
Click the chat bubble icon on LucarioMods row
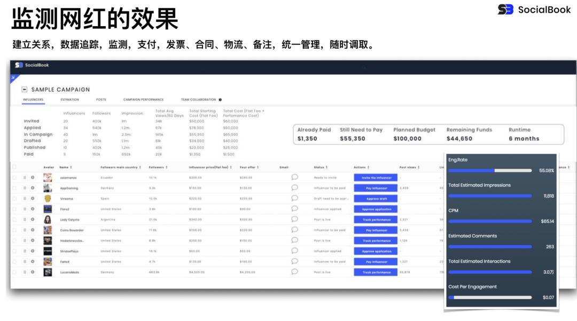click(294, 272)
